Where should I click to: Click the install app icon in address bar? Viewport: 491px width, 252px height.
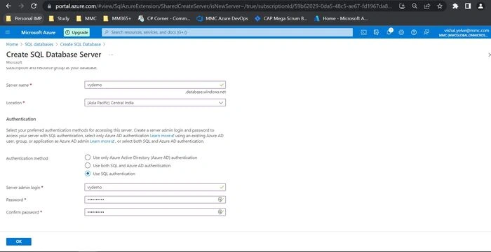coord(403,6)
